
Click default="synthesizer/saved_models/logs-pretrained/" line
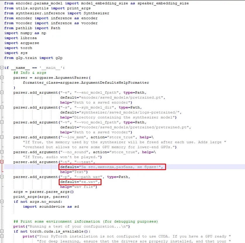121,112
